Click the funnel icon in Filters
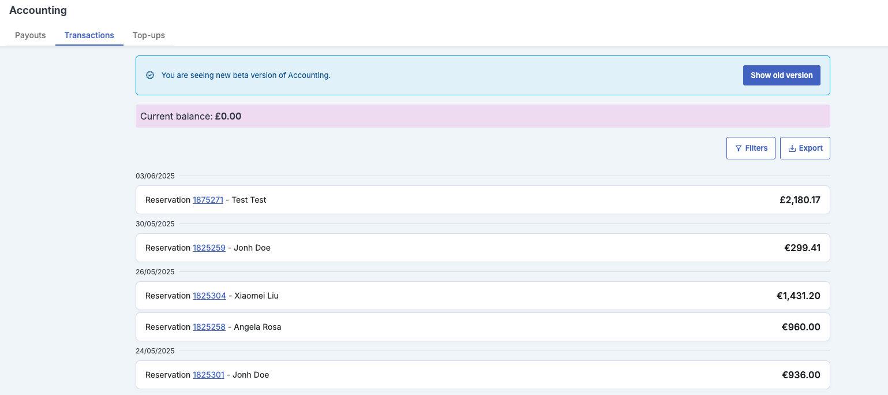 point(739,148)
